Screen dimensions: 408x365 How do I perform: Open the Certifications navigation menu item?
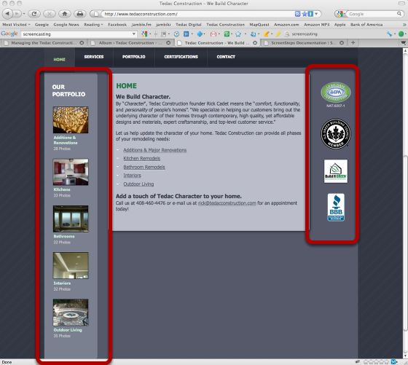coord(181,57)
